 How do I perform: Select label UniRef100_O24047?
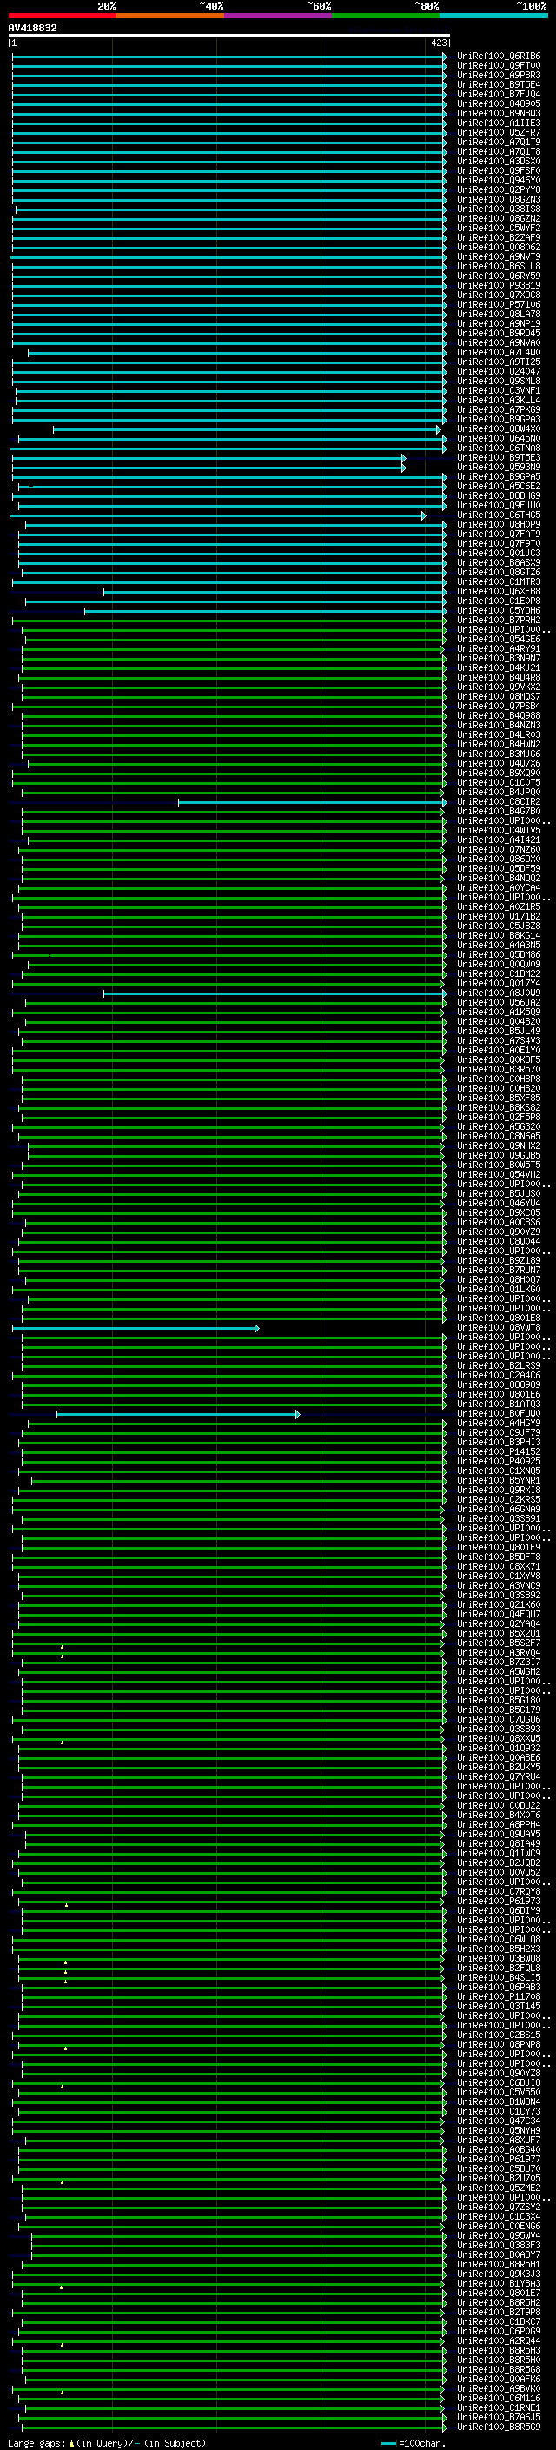pyautogui.click(x=499, y=371)
